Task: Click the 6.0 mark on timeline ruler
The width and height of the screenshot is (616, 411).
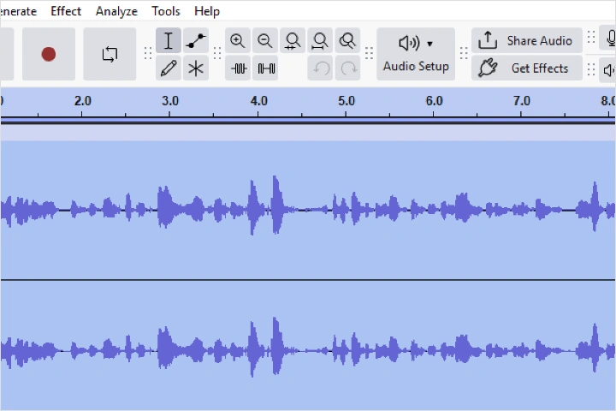Action: (434, 101)
